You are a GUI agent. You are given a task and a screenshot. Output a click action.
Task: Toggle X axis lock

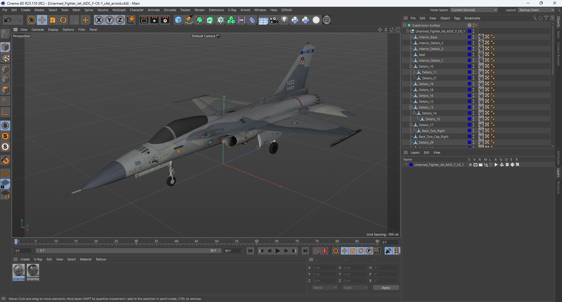(x=99, y=20)
